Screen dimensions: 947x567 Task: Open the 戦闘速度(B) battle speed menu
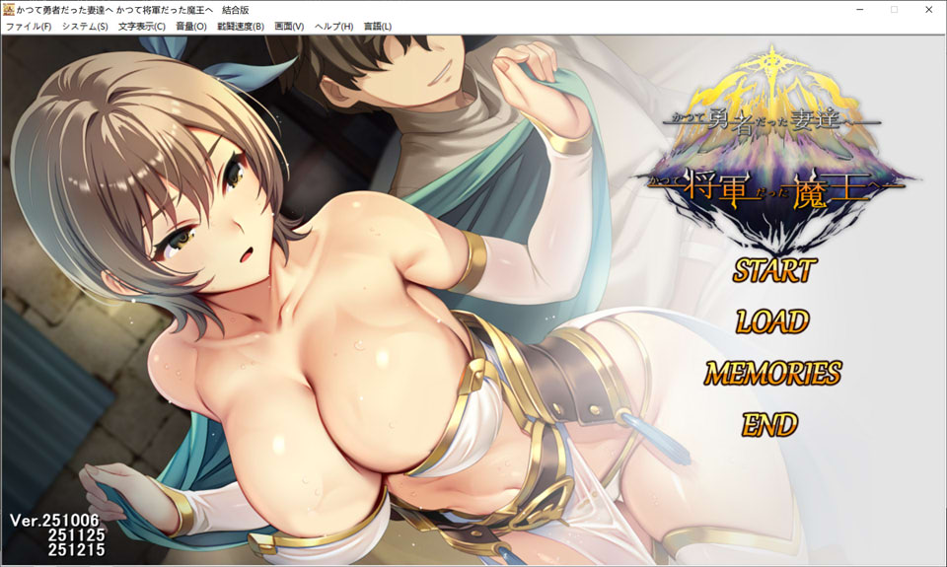point(240,27)
